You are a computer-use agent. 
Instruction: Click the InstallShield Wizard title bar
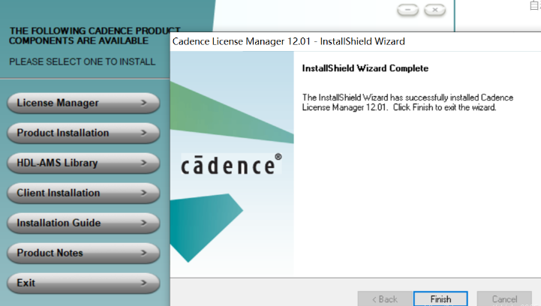tap(338, 41)
